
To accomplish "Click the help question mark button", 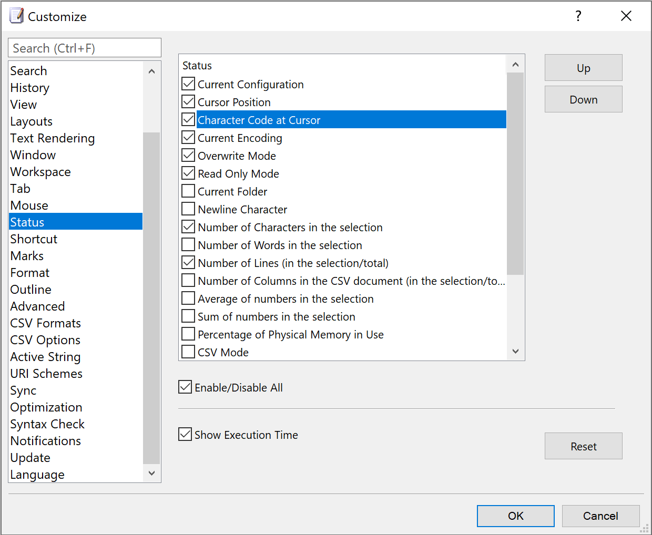I will click(578, 16).
